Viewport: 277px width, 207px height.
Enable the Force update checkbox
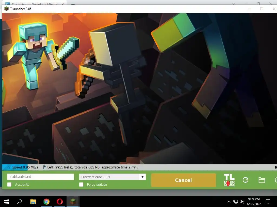point(81,184)
